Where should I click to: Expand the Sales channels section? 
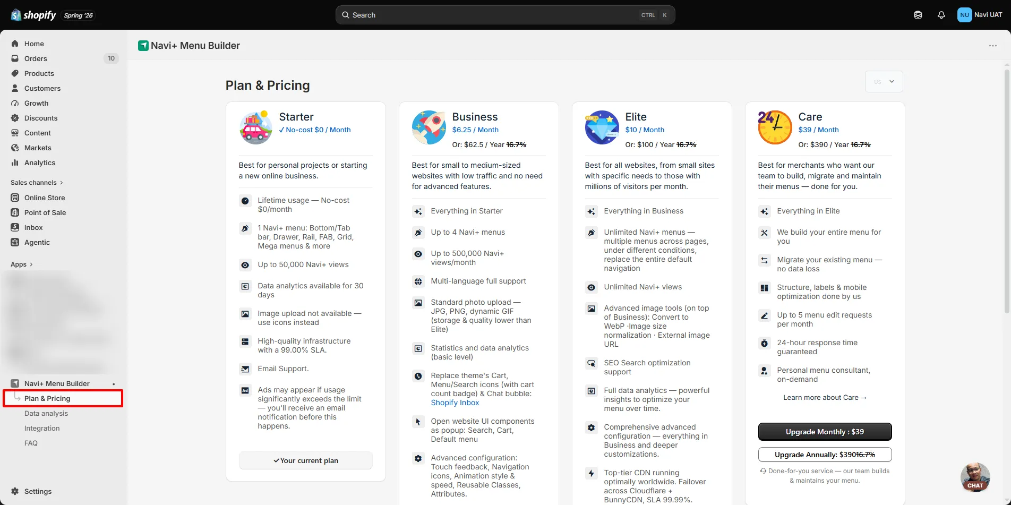point(37,182)
